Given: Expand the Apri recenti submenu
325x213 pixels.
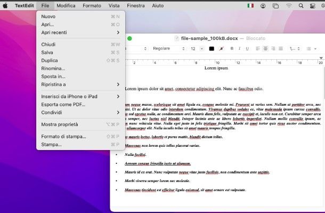Looking at the screenshot, I should pyautogui.click(x=80, y=33).
